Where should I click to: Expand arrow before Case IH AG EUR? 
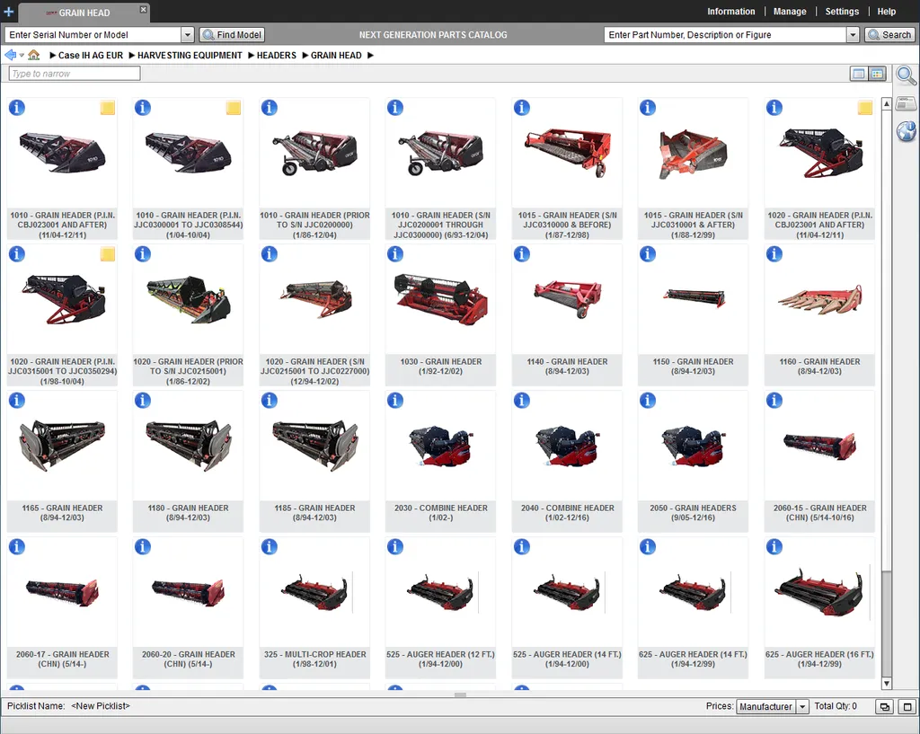(53, 56)
